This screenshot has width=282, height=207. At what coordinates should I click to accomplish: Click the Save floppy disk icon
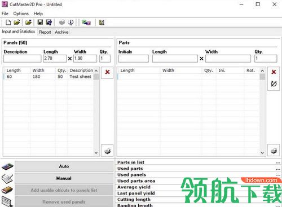click(x=40, y=23)
